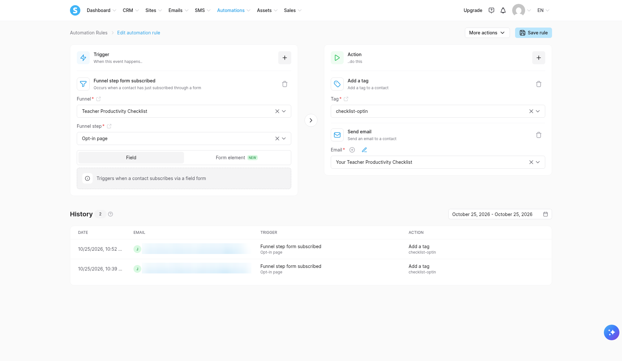Add a new trigger with plus button

pyautogui.click(x=285, y=58)
